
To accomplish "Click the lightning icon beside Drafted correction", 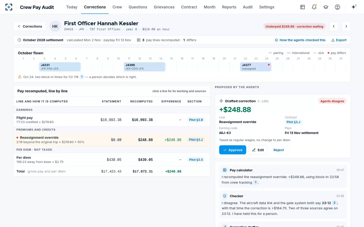I will pyautogui.click(x=221, y=101).
